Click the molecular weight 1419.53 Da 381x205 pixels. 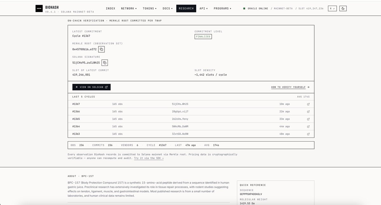pos(247,203)
